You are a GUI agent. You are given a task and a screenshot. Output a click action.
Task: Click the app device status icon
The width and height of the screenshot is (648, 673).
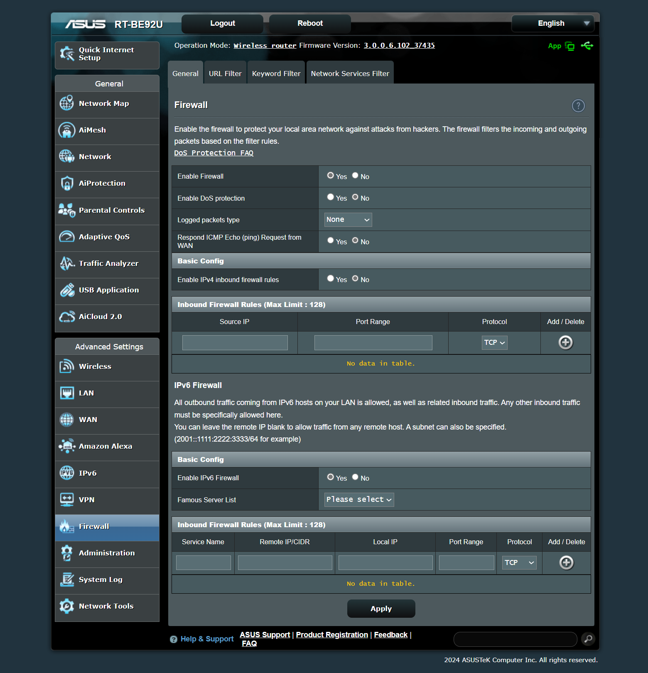570,46
